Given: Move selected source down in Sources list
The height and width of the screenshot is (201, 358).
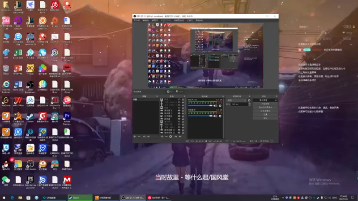Looking at the screenshot, I should pyautogui.click(x=180, y=137).
